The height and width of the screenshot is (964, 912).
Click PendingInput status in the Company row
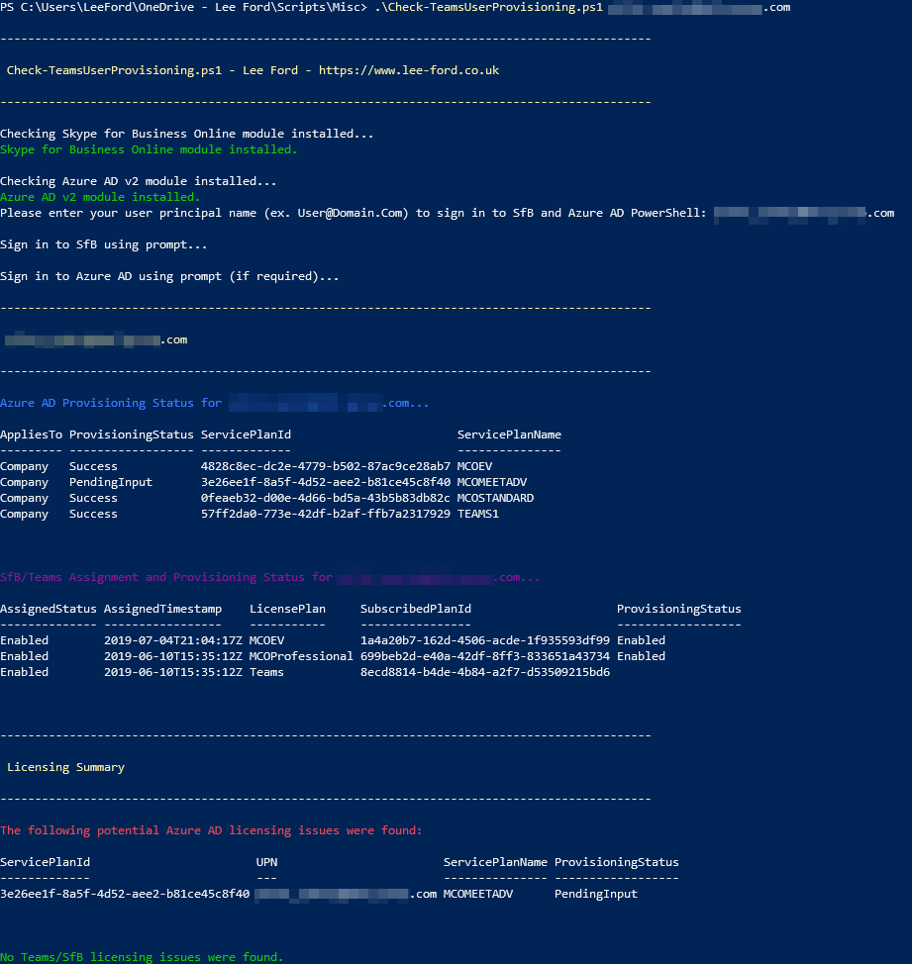coord(110,482)
